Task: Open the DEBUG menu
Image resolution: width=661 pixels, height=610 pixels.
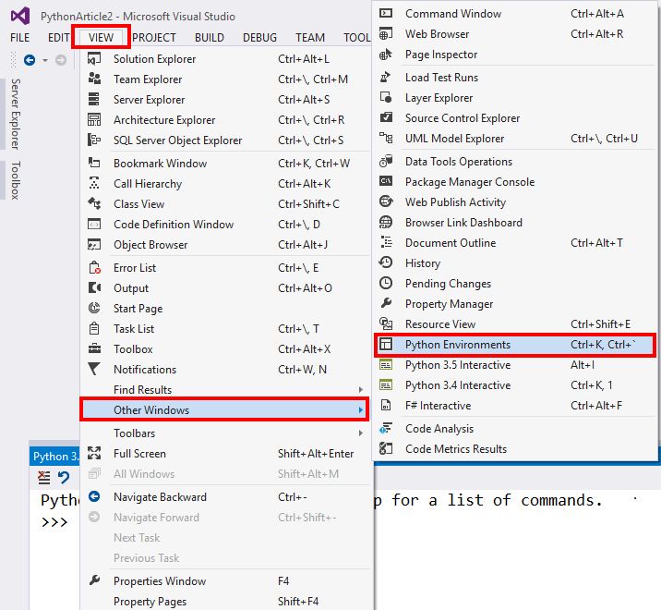Action: point(259,38)
